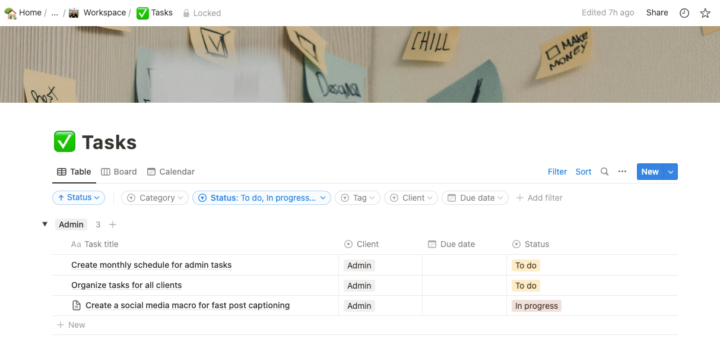Open page icon on social media macro task
The image size is (720, 348).
[76, 306]
